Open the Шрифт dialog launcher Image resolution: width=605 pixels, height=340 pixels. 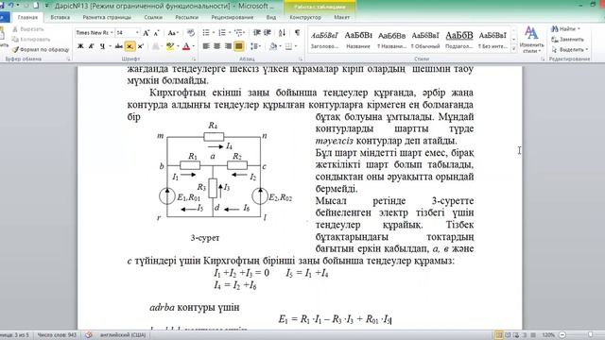[194, 59]
